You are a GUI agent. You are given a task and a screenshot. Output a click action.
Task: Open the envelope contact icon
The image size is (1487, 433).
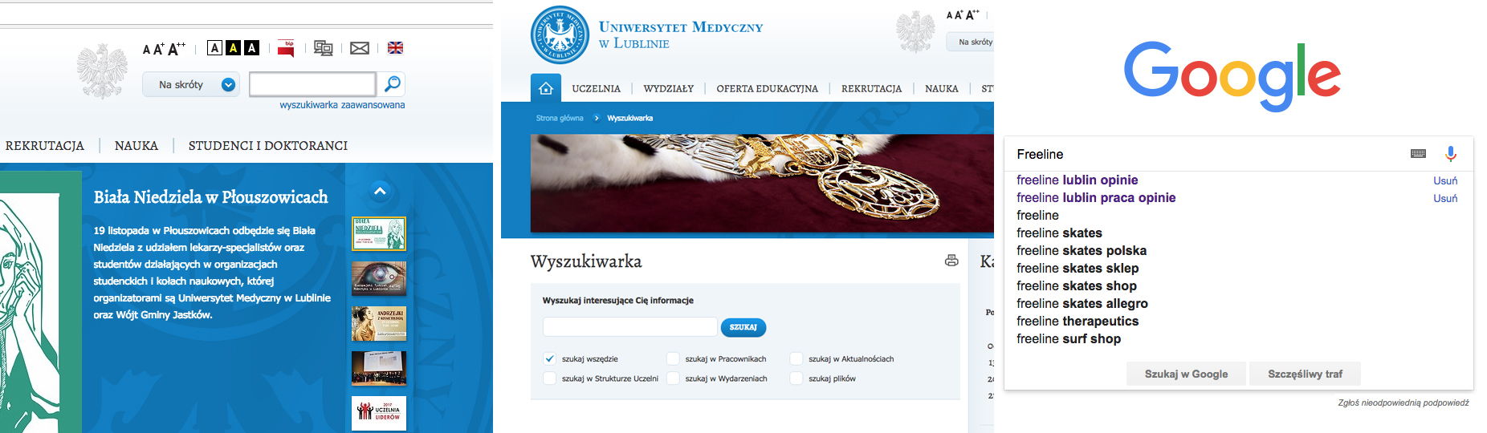pyautogui.click(x=360, y=48)
